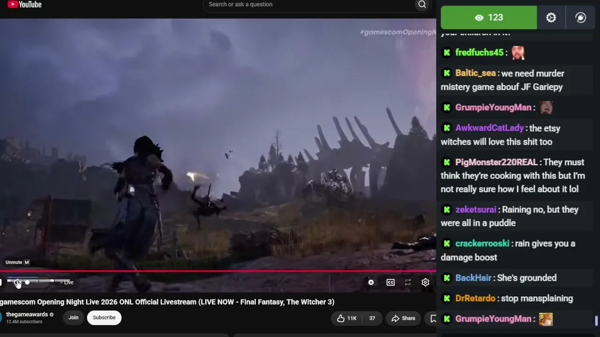This screenshot has height=337, width=600.
Task: Open the YouTube home logo
Action: [24, 5]
